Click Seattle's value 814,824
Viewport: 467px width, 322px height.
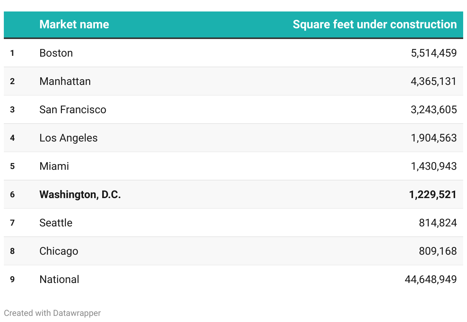(438, 223)
